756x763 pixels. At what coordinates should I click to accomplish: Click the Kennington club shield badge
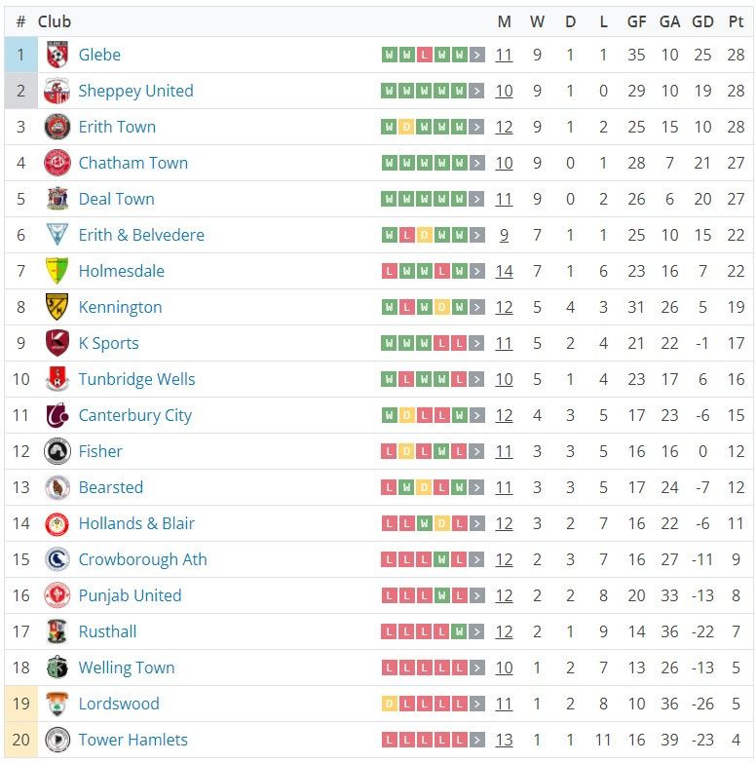57,307
